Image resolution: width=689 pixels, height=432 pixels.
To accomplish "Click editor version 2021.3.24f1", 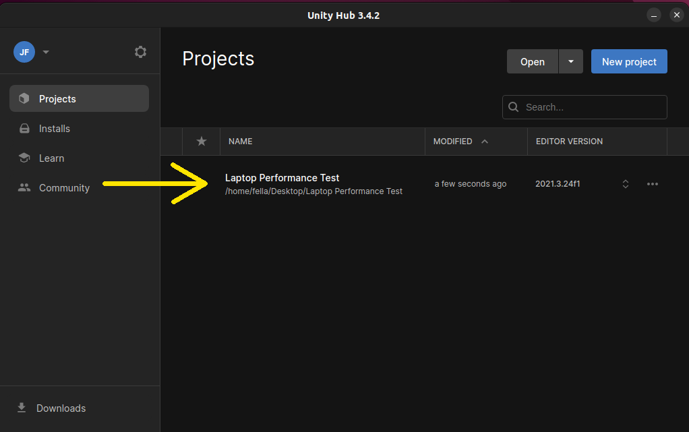I will coord(558,184).
